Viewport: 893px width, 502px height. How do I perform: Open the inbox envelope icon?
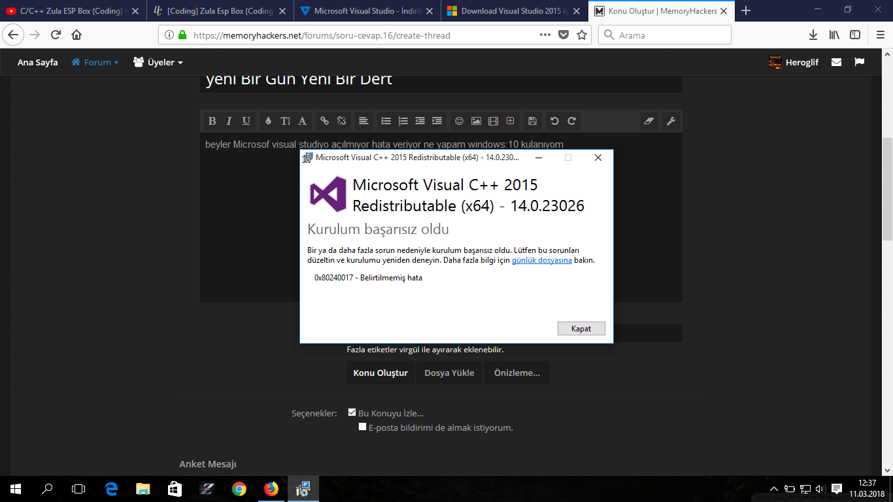(836, 62)
